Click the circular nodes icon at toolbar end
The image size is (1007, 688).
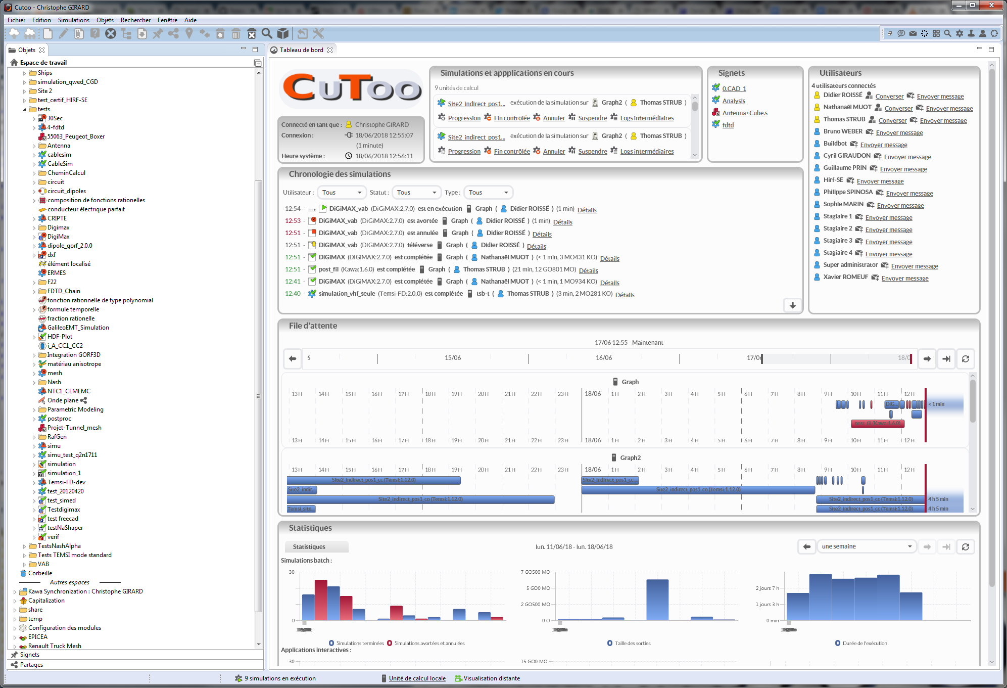pyautogui.click(x=994, y=33)
